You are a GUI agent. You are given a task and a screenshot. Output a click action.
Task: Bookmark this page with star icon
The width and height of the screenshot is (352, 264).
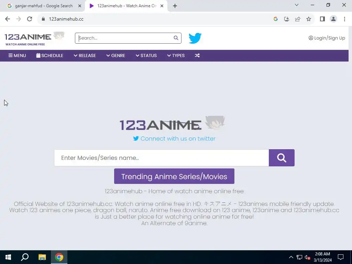(x=309, y=19)
